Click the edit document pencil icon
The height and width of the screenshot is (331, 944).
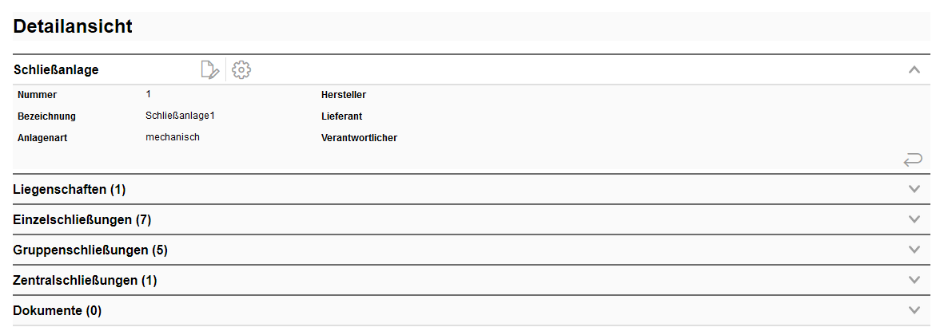[209, 70]
